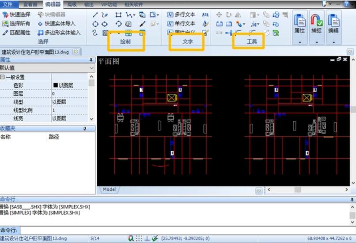The image size is (356, 243).
Task: Click the insert block icon in draw group
Action: click(142, 15)
